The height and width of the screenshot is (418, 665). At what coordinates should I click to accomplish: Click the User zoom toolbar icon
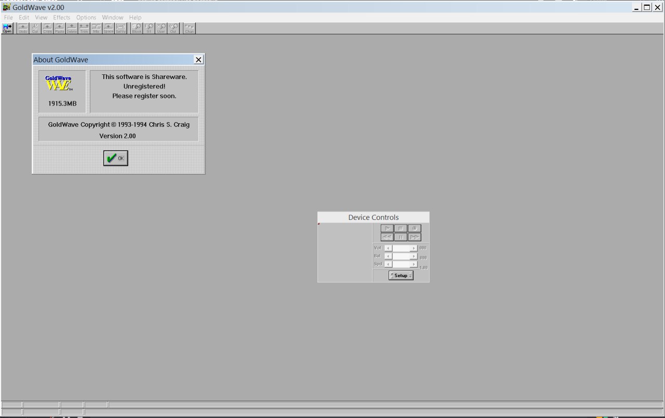(161, 29)
